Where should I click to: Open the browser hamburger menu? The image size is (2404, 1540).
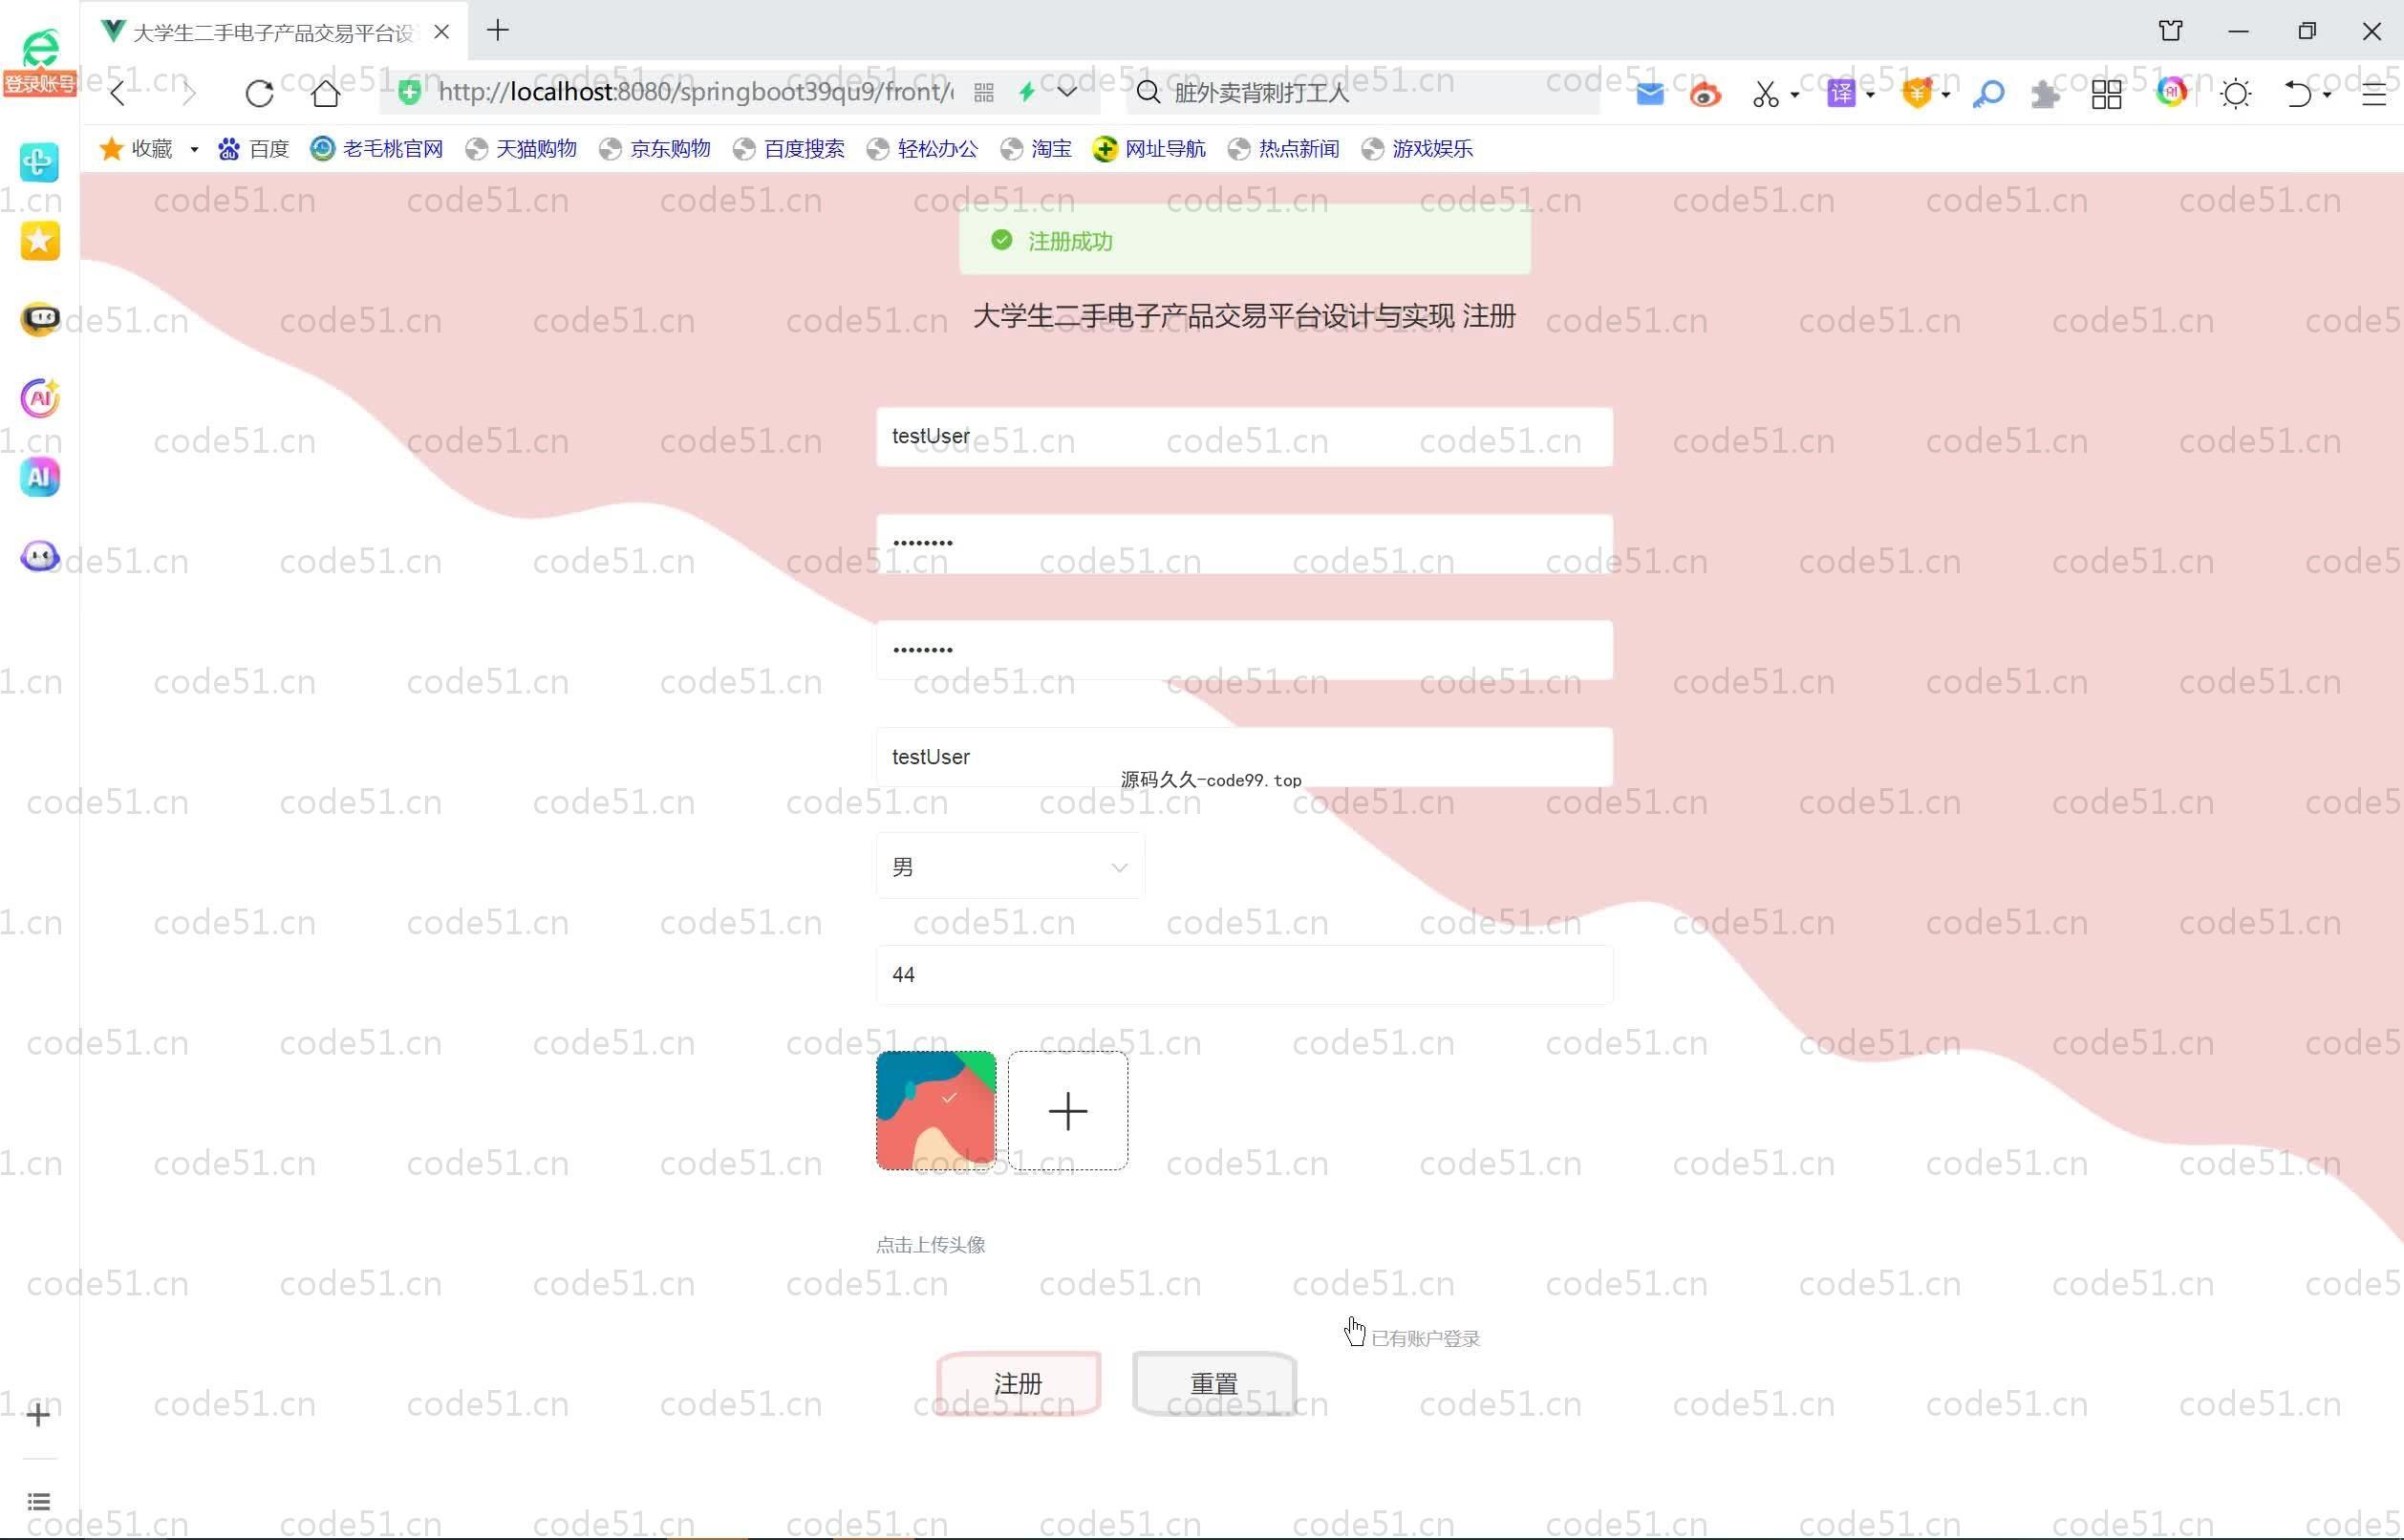[x=2373, y=94]
